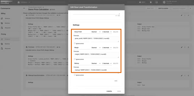Screen dimensions: 194x96
Task: Click the SWITCH MODE button
Action: 163,8
